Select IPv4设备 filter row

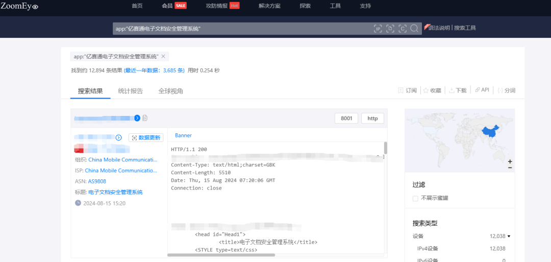(461, 249)
